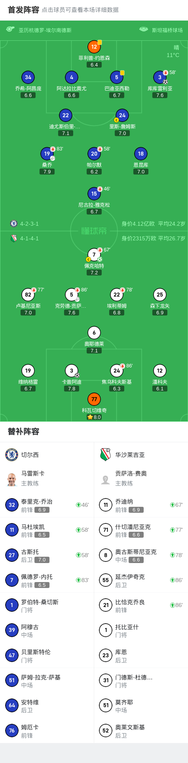Viewport: 188px width, 763px height.
Task: Select Chelsea player number 34 icon
Action: pyautogui.click(x=28, y=77)
